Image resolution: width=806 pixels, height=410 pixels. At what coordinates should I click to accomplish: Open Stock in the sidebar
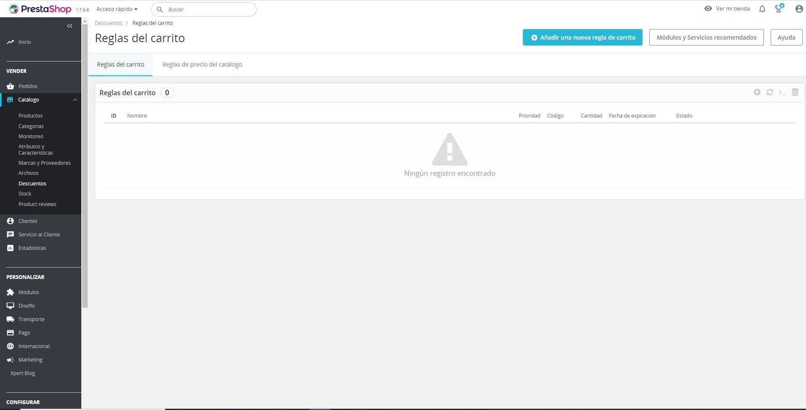pos(25,193)
